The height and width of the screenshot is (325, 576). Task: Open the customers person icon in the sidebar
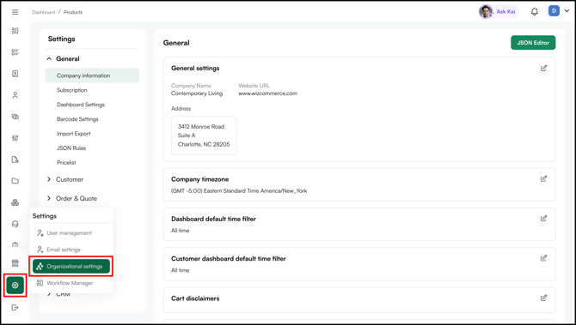(15, 95)
